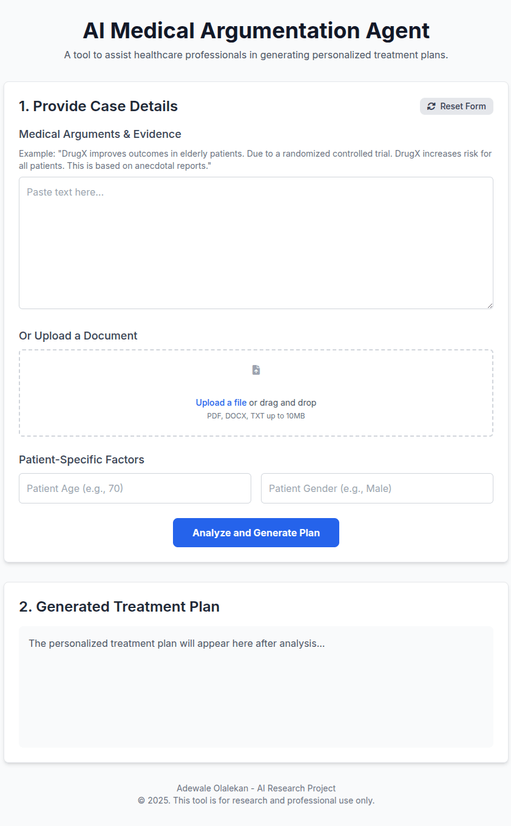Viewport: 511px width, 826px height.
Task: Click the Reset Form button
Action: pos(456,106)
